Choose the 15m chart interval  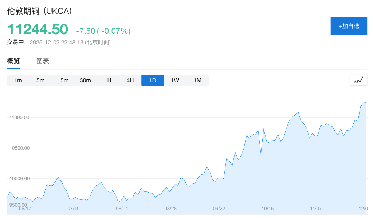(x=63, y=80)
